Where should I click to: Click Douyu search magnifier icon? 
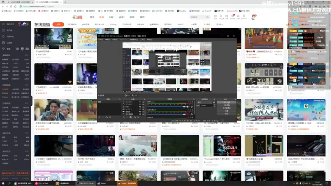tap(208, 17)
